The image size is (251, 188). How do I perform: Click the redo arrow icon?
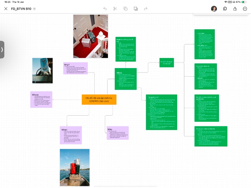coord(146,9)
